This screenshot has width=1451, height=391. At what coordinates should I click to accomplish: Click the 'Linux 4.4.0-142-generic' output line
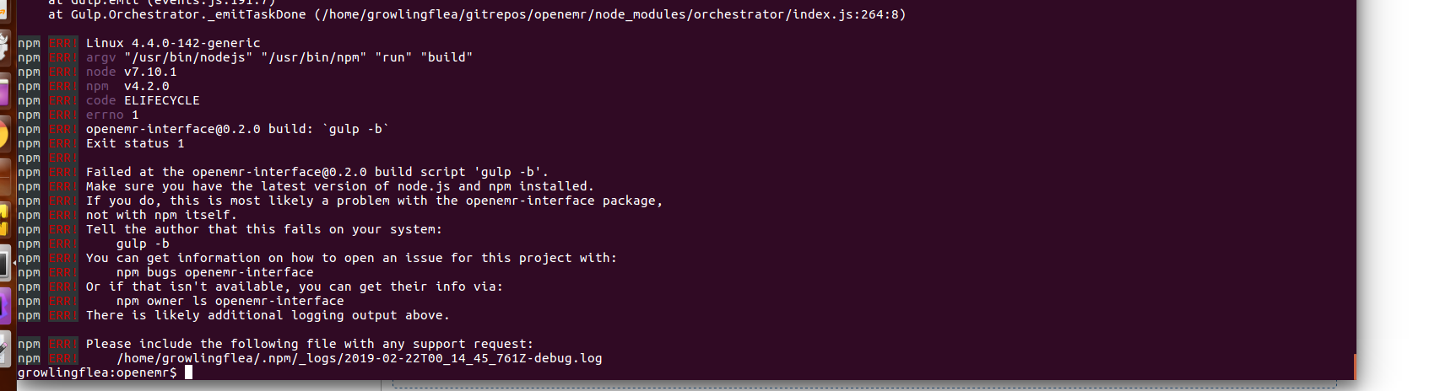(173, 43)
